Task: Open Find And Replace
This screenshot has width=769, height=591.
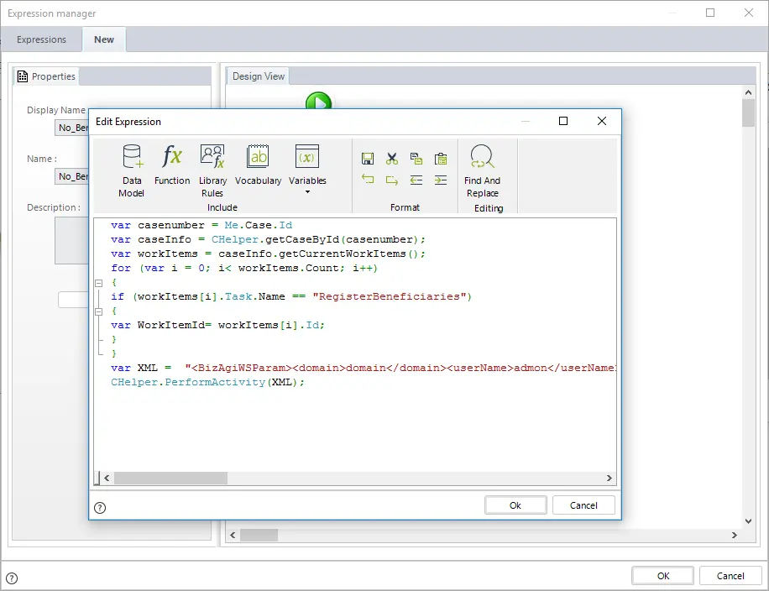Action: click(x=482, y=170)
